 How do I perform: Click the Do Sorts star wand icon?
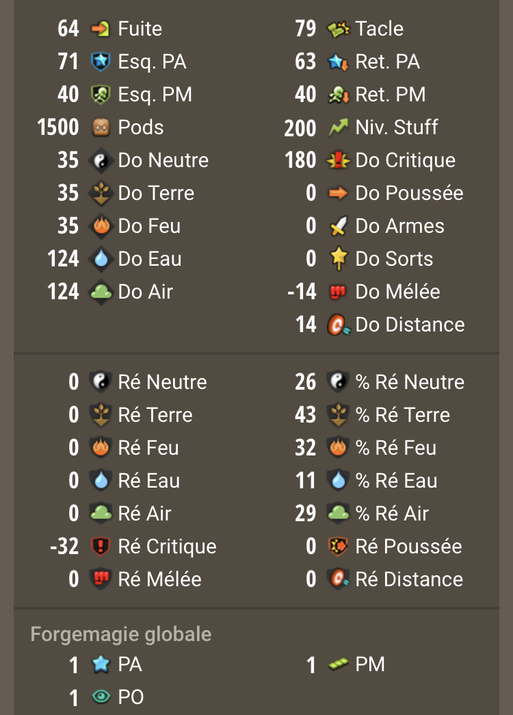click(338, 259)
